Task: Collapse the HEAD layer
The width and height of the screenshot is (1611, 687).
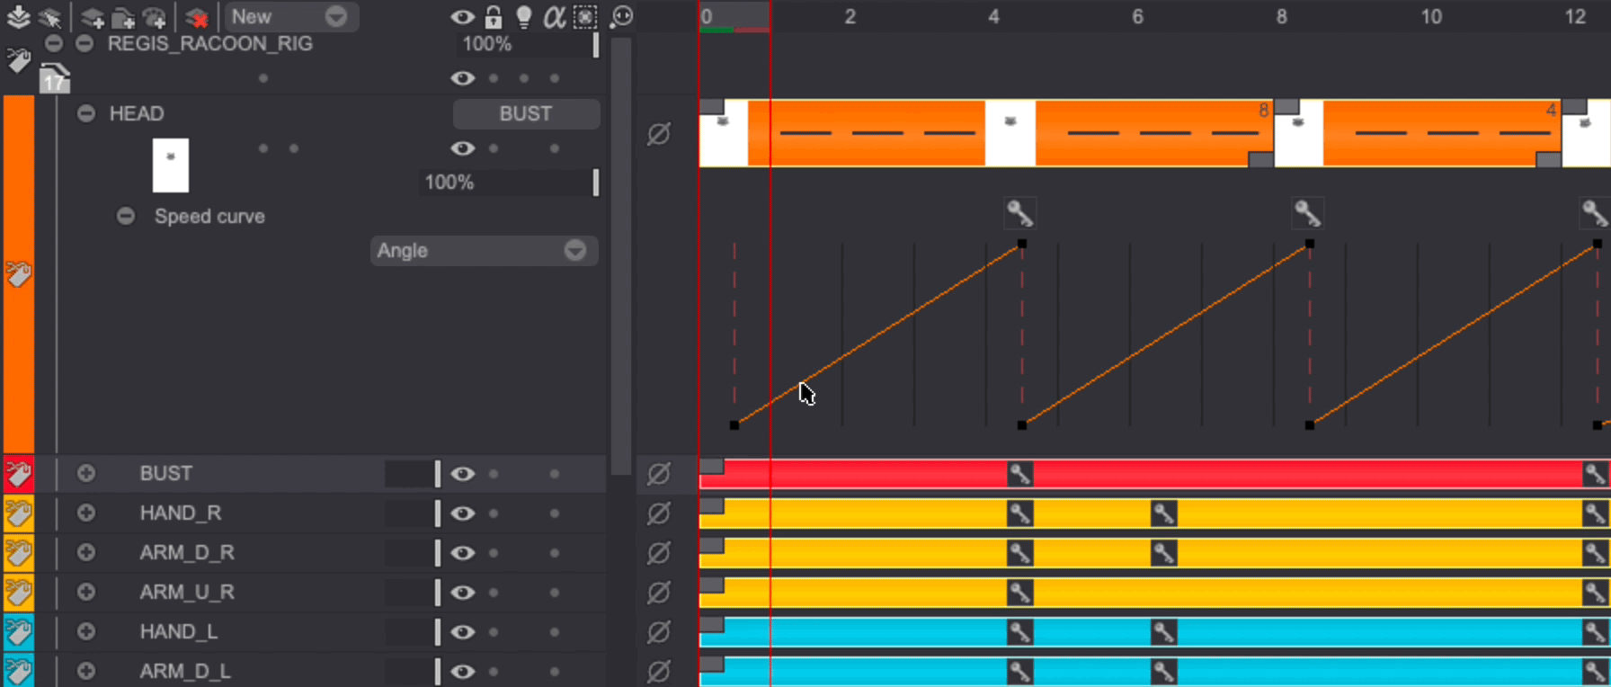Action: pyautogui.click(x=86, y=114)
